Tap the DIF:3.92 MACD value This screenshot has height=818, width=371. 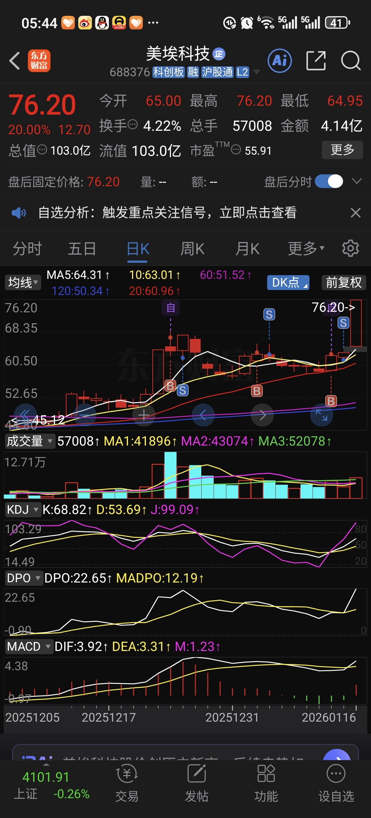tap(81, 647)
